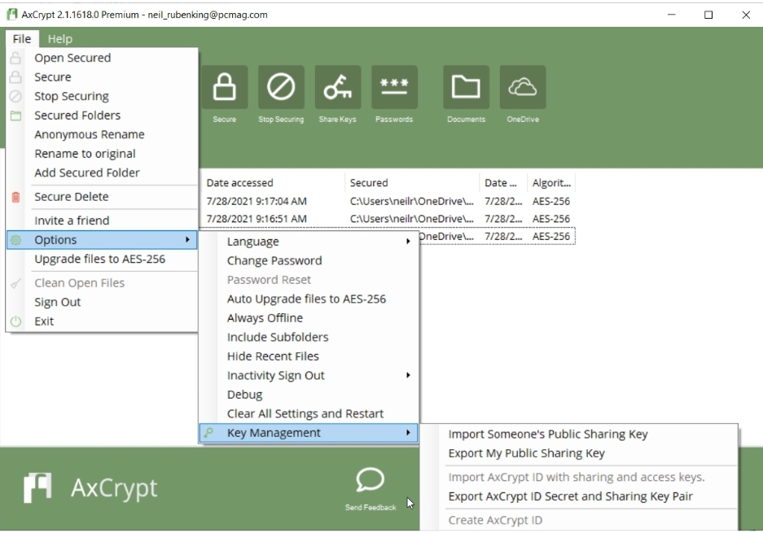Open the Passwords toolbar icon
The image size is (763, 533).
click(x=394, y=88)
